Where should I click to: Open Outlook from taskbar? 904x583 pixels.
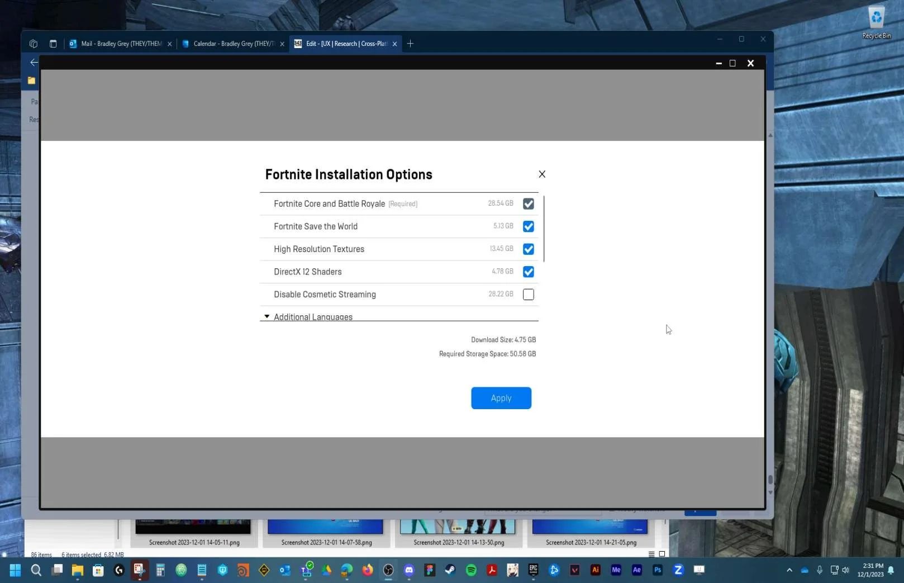pyautogui.click(x=285, y=570)
